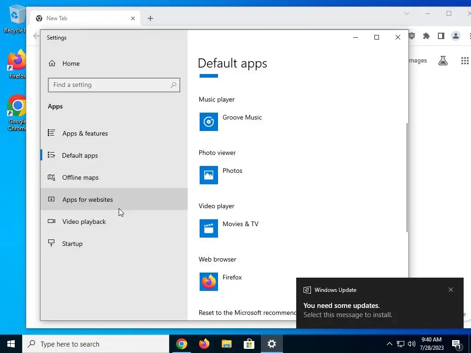Open Video playback settings
This screenshot has height=353, width=471.
click(114, 222)
